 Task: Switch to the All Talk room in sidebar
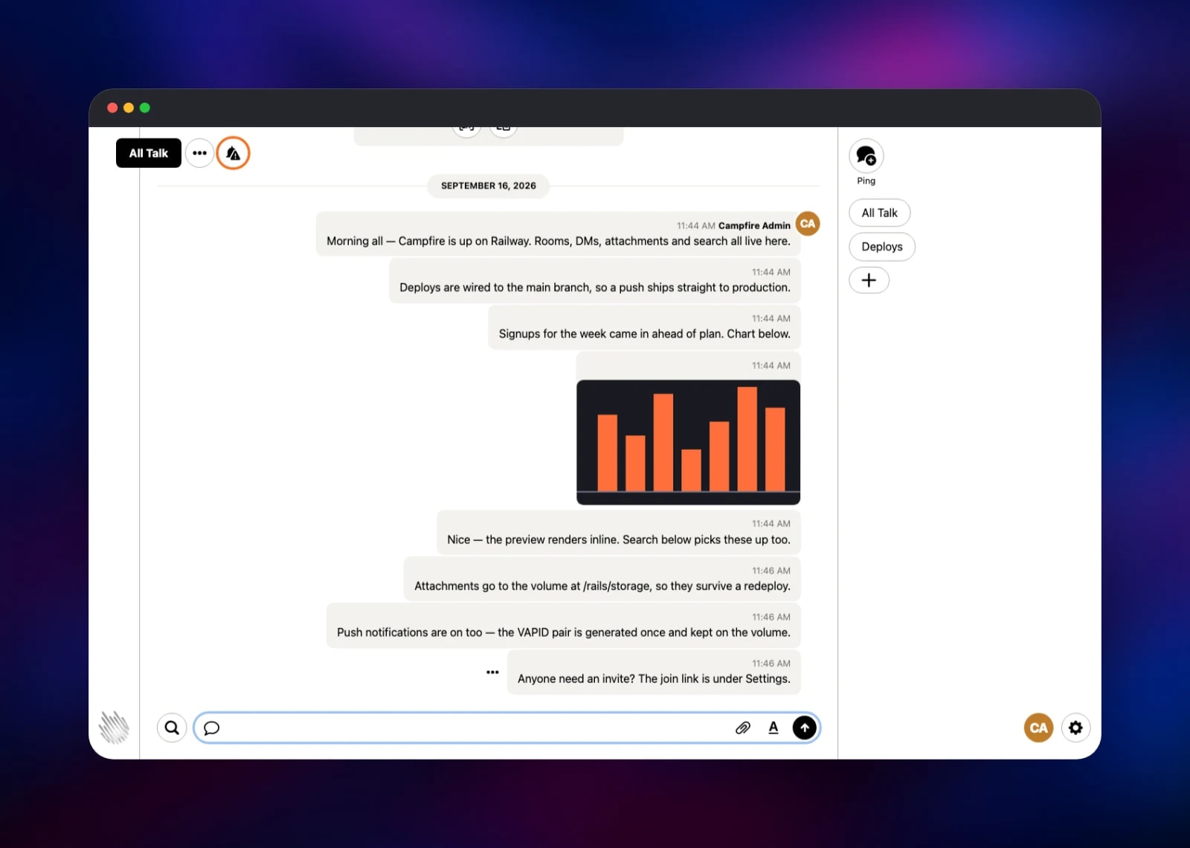point(880,213)
